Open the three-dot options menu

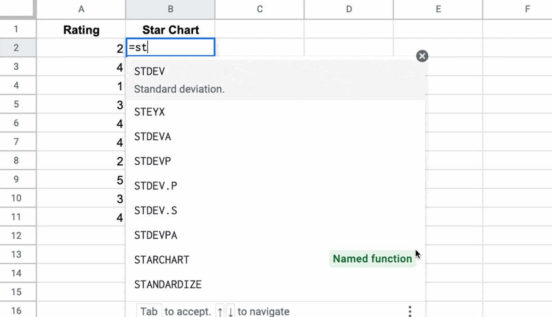click(x=409, y=311)
